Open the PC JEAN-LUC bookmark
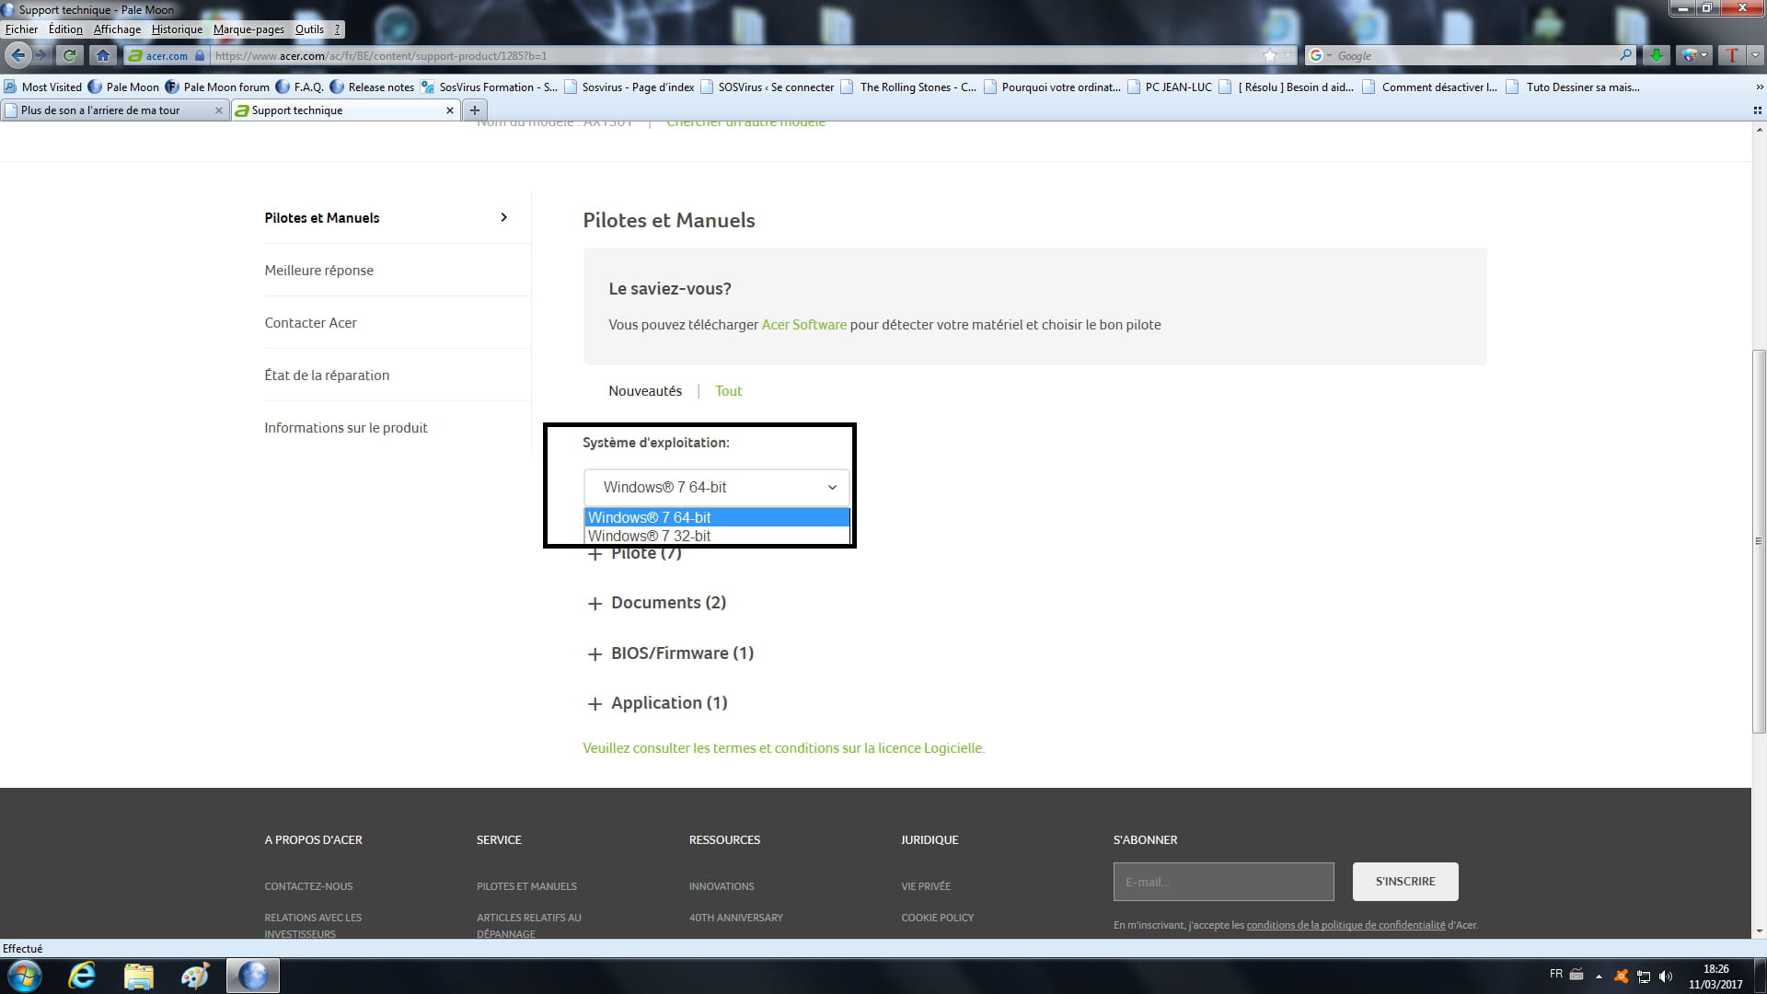Viewport: 1767px width, 994px height. pyautogui.click(x=1169, y=87)
